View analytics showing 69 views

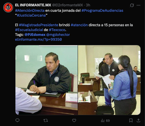coord(105,121)
